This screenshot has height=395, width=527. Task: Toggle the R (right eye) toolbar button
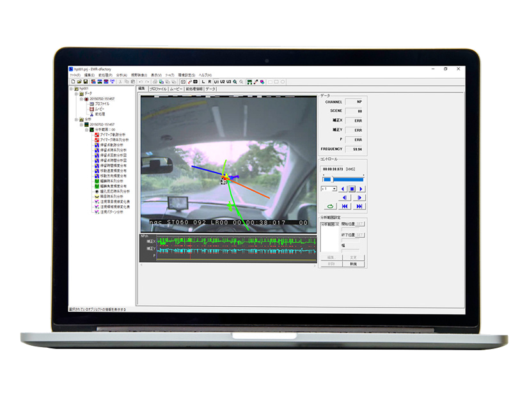[x=210, y=82]
